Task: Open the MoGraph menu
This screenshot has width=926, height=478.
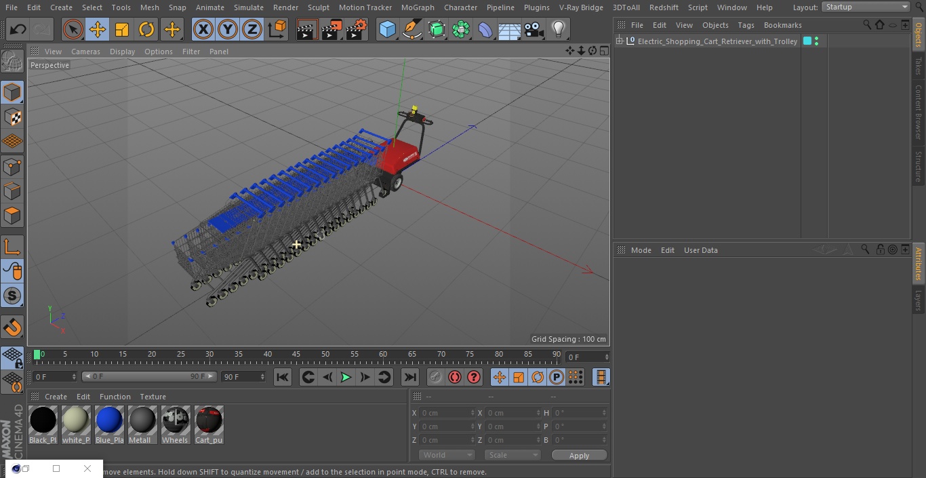Action: 418,7
